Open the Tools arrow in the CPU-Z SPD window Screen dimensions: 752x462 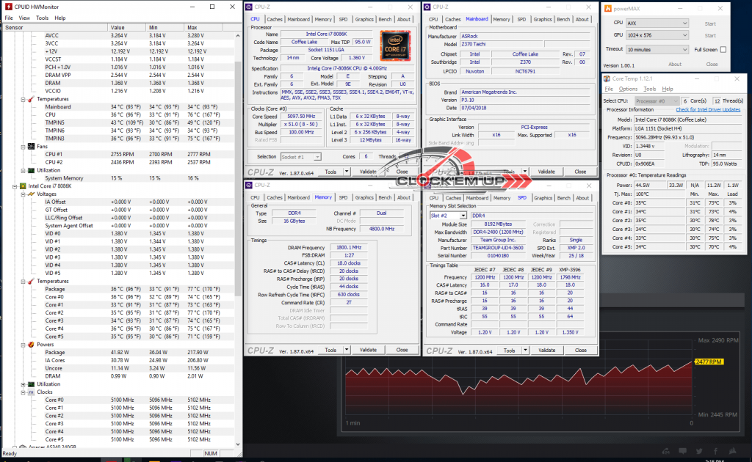[525, 351]
